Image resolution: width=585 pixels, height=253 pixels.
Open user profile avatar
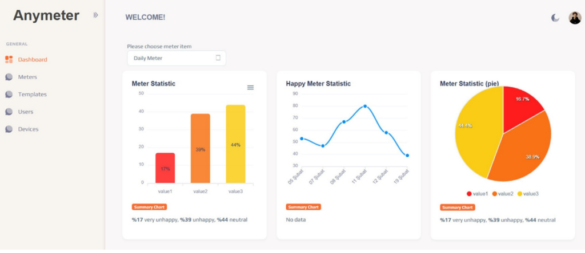point(575,18)
